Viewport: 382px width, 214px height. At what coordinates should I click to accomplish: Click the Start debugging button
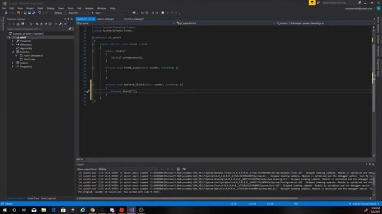(97, 13)
